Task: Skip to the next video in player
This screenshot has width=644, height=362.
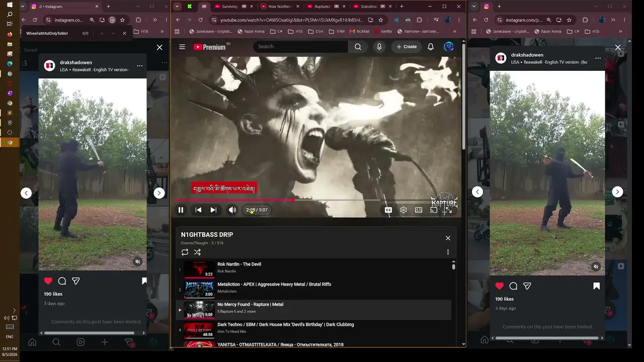Action: [x=213, y=210]
